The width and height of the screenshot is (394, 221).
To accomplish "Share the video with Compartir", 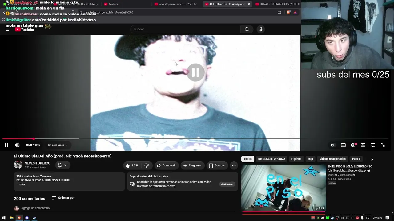I will [x=166, y=165].
